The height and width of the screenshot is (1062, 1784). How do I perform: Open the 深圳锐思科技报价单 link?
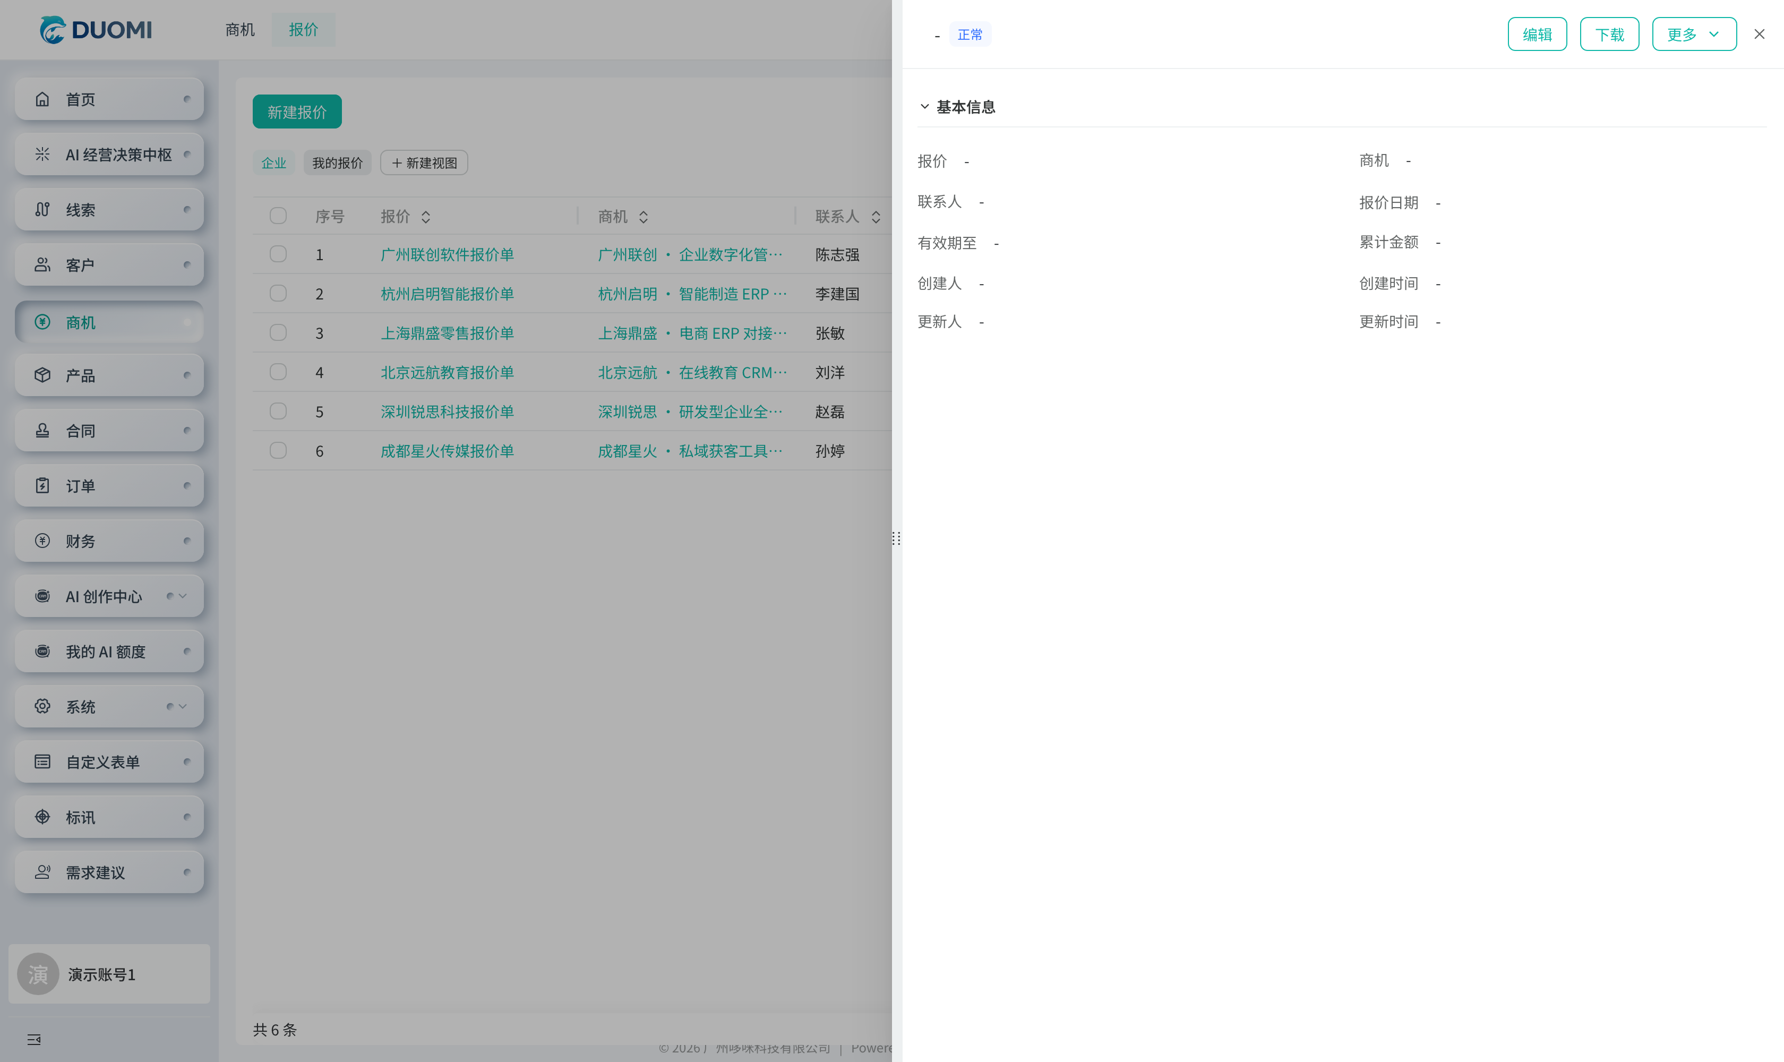[x=447, y=412]
